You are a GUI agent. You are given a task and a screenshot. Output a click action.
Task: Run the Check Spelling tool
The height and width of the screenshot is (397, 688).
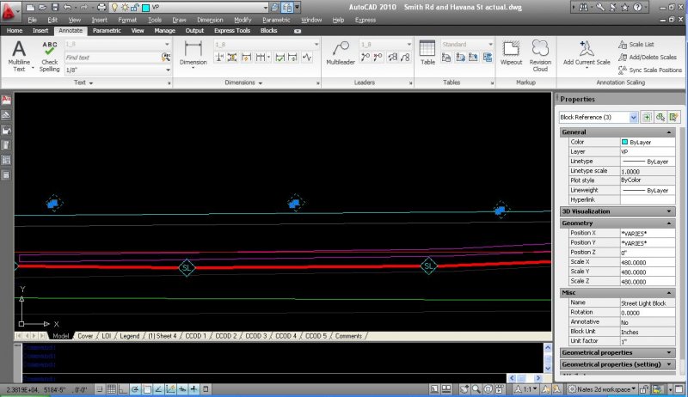point(50,57)
